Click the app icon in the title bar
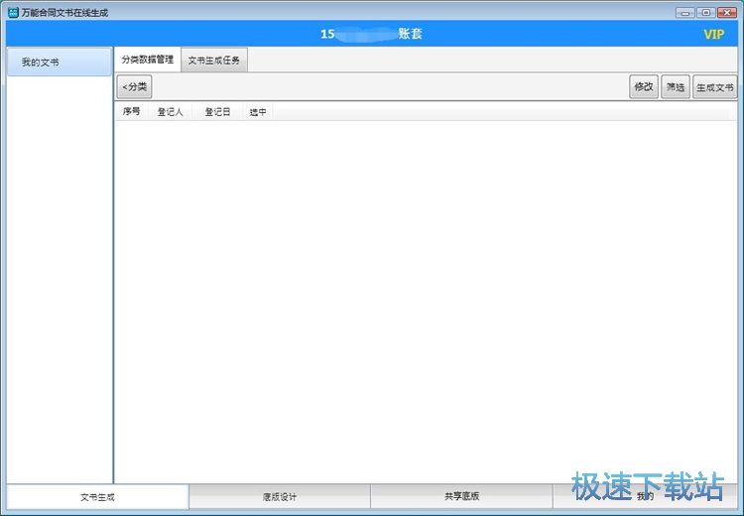Screen dimensions: 744x516 (13, 12)
